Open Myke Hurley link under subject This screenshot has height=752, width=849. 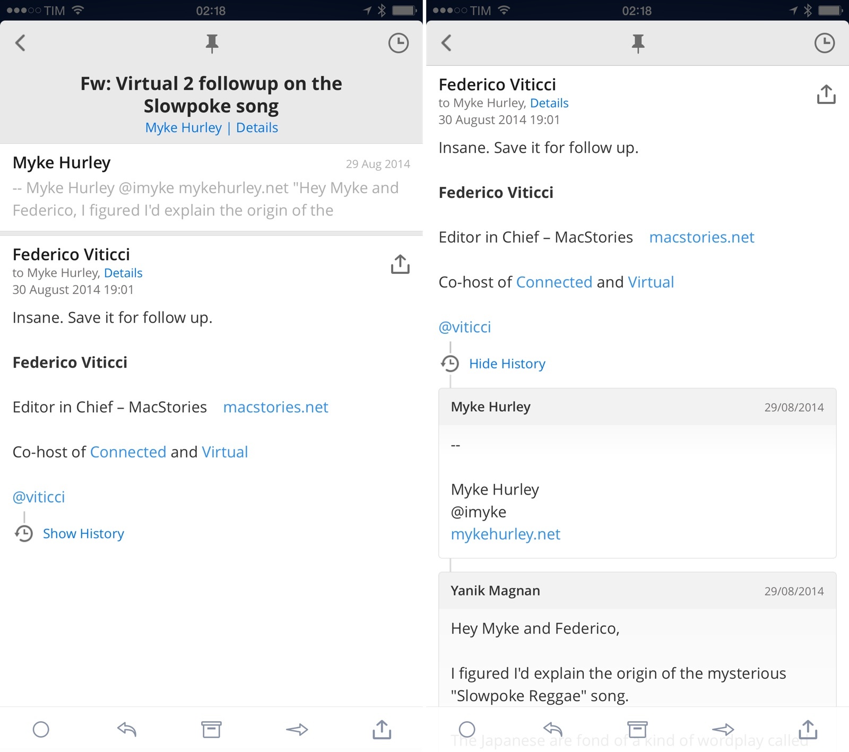tap(184, 128)
